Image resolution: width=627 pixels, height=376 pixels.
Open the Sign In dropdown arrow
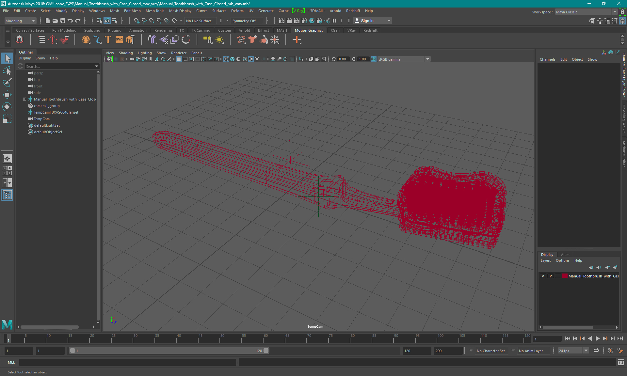(x=389, y=21)
